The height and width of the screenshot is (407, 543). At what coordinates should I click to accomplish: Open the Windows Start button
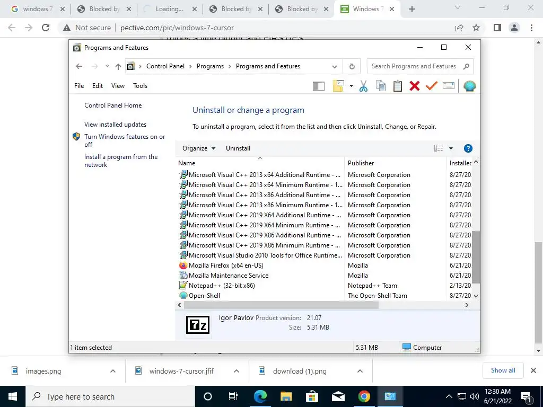[x=13, y=396]
